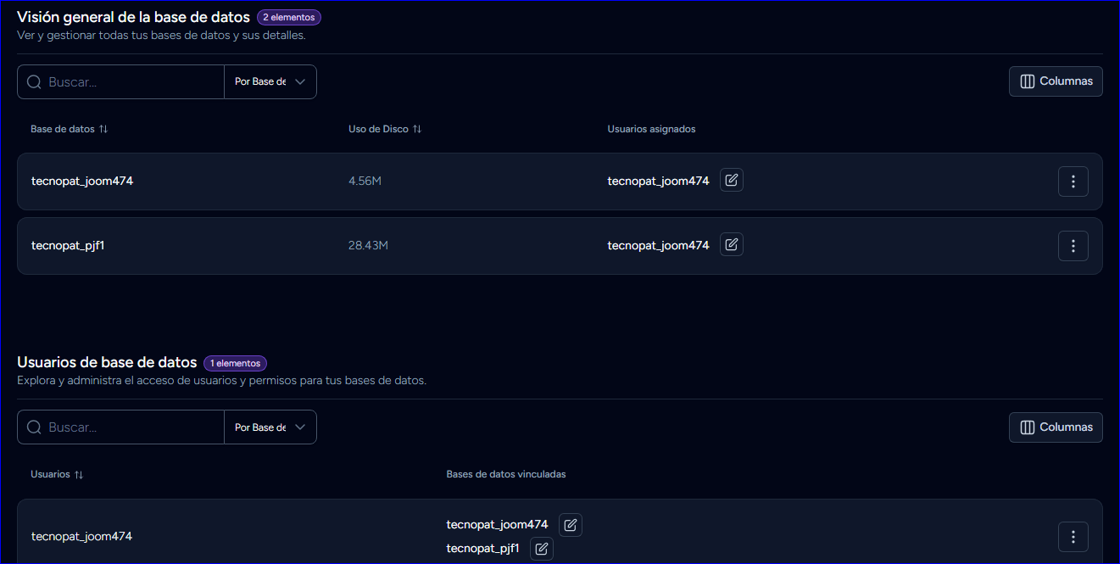
Task: Focus the Buscar field in database users section
Action: (x=131, y=427)
